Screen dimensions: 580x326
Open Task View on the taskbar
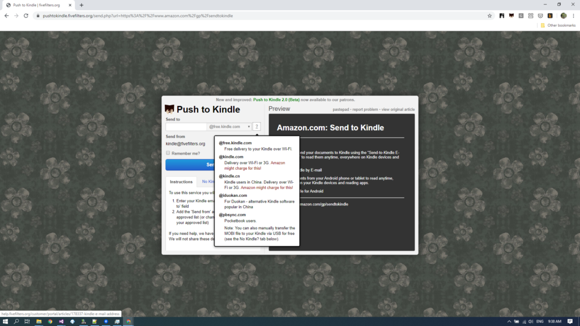27,321
